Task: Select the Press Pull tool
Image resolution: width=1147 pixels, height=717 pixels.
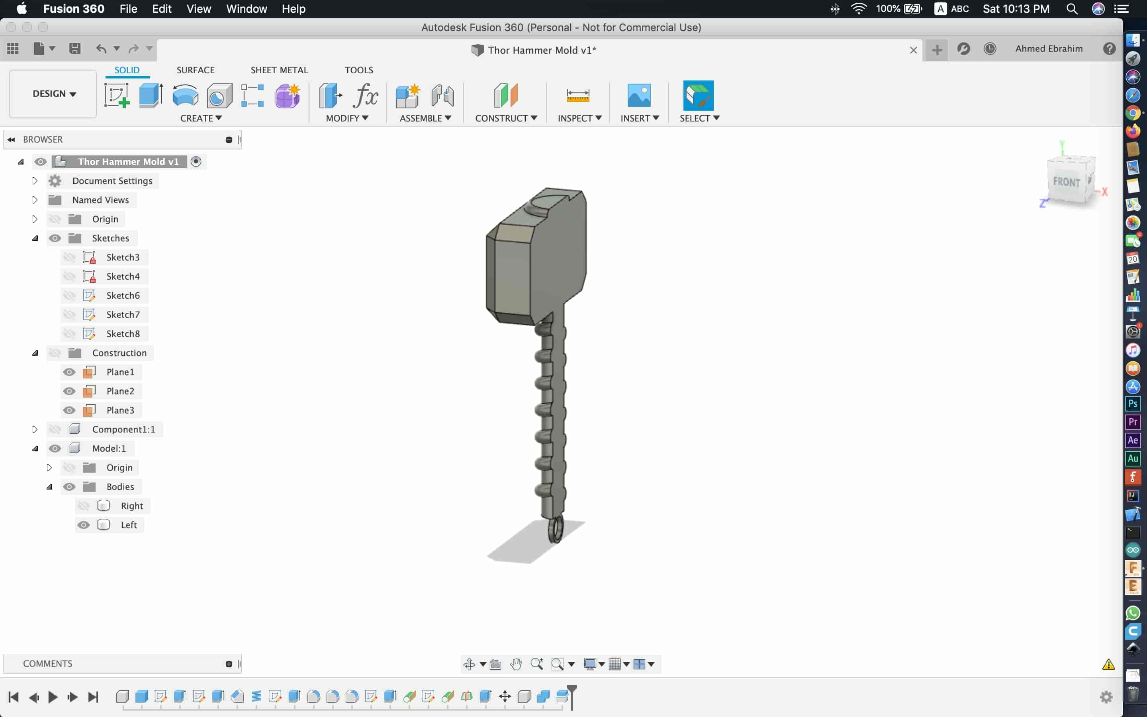Action: [330, 95]
